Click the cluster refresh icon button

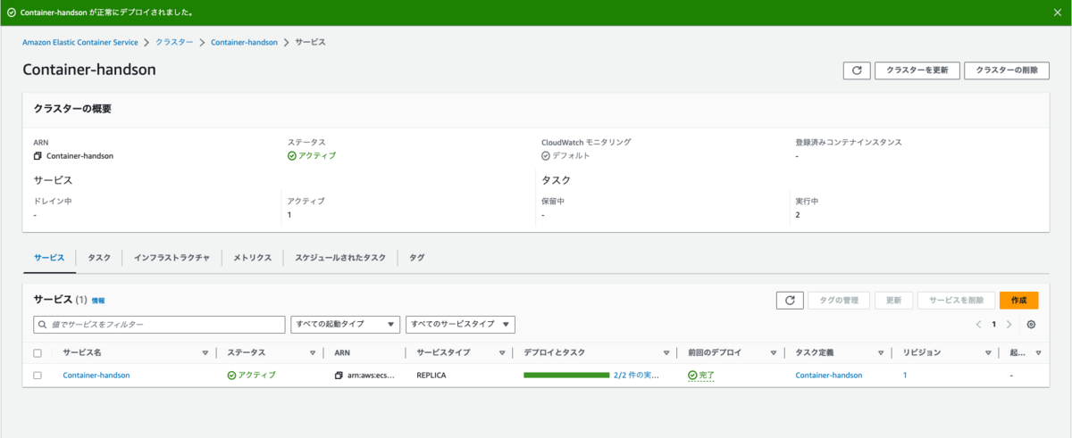(856, 70)
